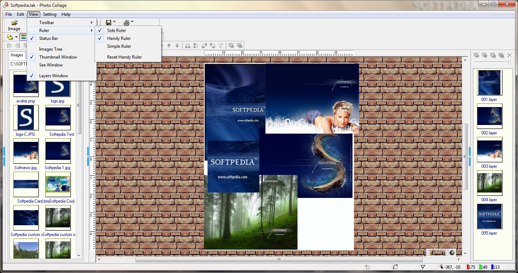Enable the Simple Ruler option

pyautogui.click(x=128, y=46)
